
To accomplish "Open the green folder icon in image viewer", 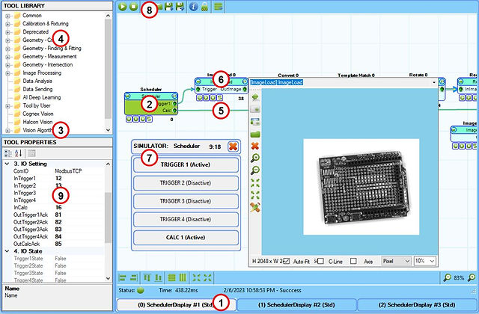I will coord(255,134).
